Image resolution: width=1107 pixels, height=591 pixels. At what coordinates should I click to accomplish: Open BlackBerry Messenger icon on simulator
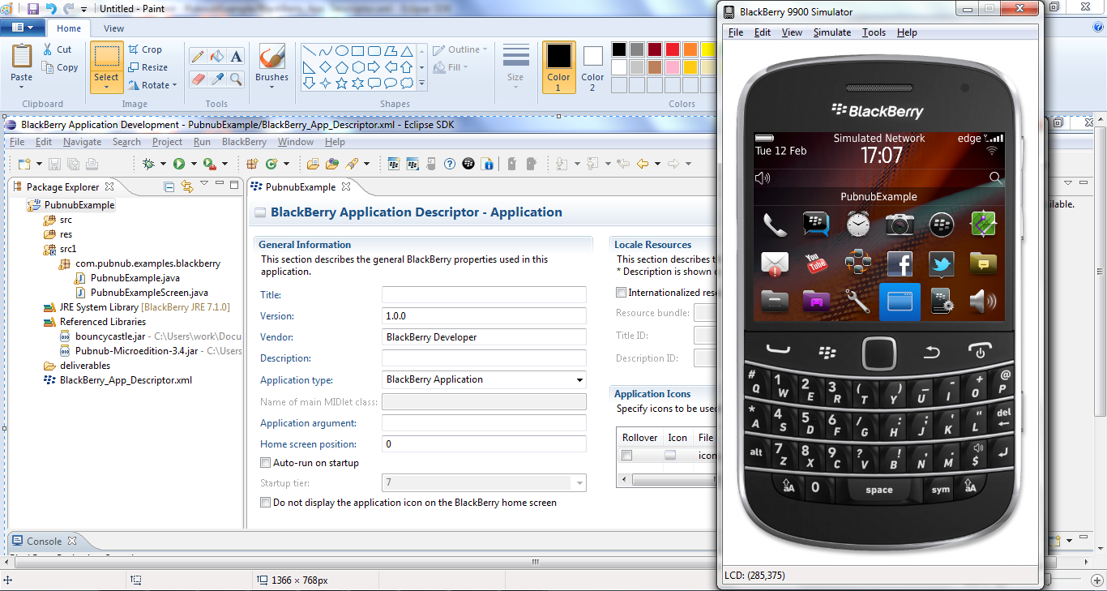816,224
